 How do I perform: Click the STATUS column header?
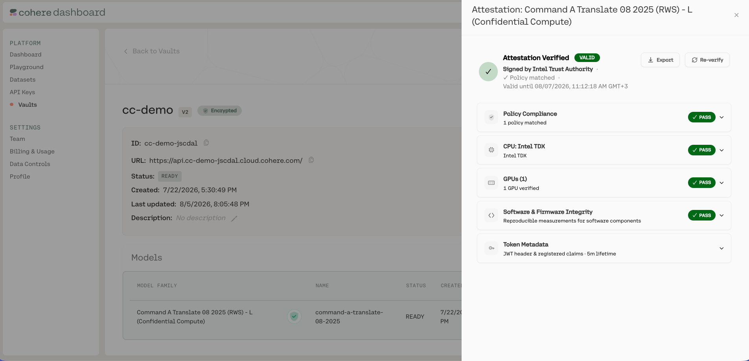(416, 286)
